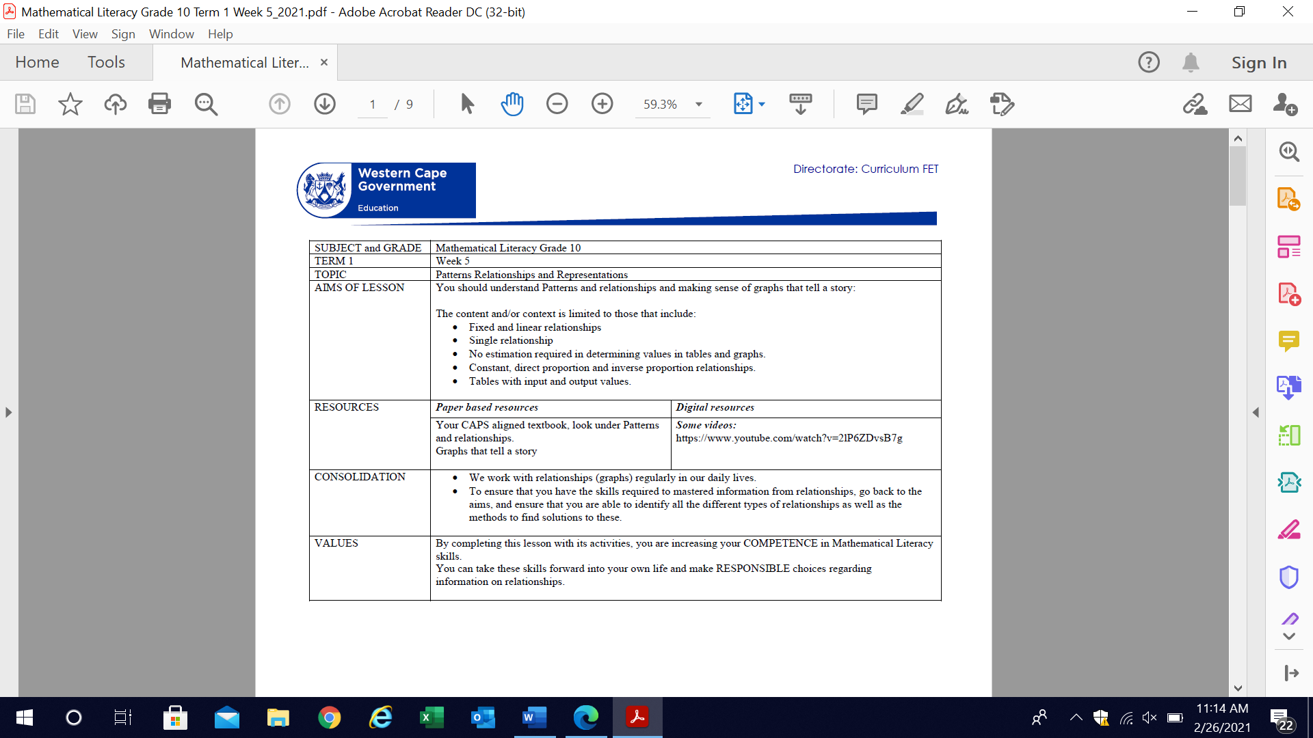Click the Add comment sticky note icon

(866, 104)
